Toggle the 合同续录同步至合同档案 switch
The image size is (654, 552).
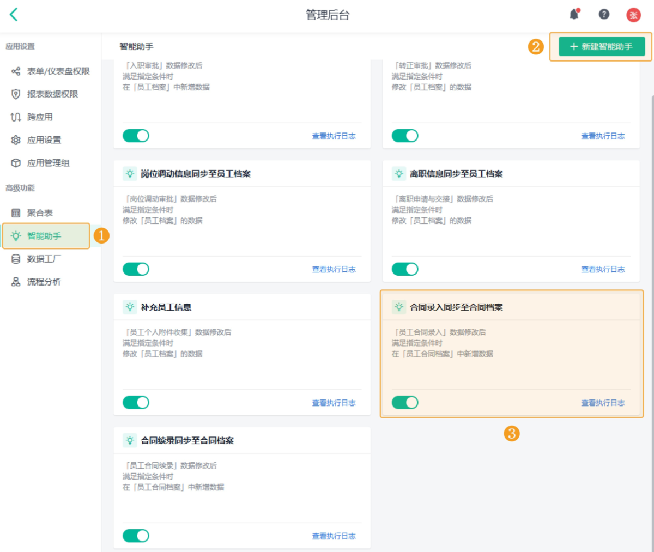click(136, 536)
